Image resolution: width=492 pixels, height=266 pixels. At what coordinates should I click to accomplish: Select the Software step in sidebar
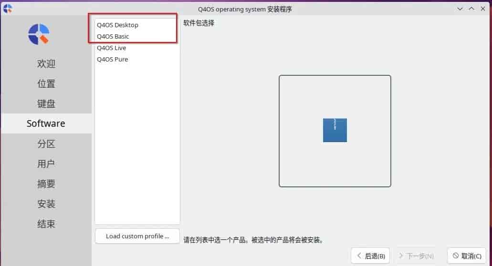pyautogui.click(x=46, y=123)
